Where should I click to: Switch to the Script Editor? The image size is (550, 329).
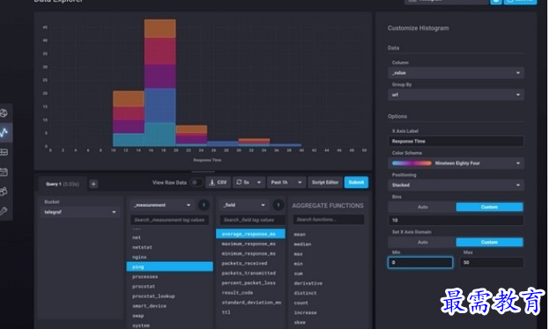pos(325,182)
